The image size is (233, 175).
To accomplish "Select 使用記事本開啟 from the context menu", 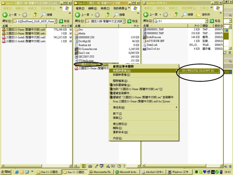I will [x=144, y=66].
